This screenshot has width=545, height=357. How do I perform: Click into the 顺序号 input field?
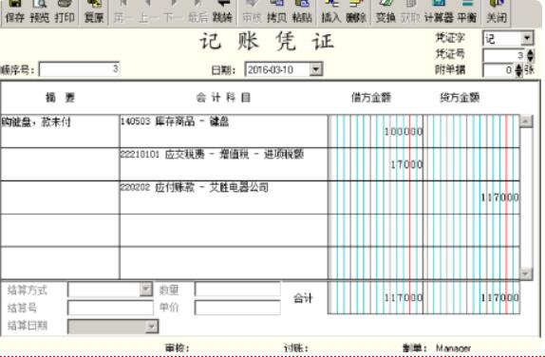point(79,69)
